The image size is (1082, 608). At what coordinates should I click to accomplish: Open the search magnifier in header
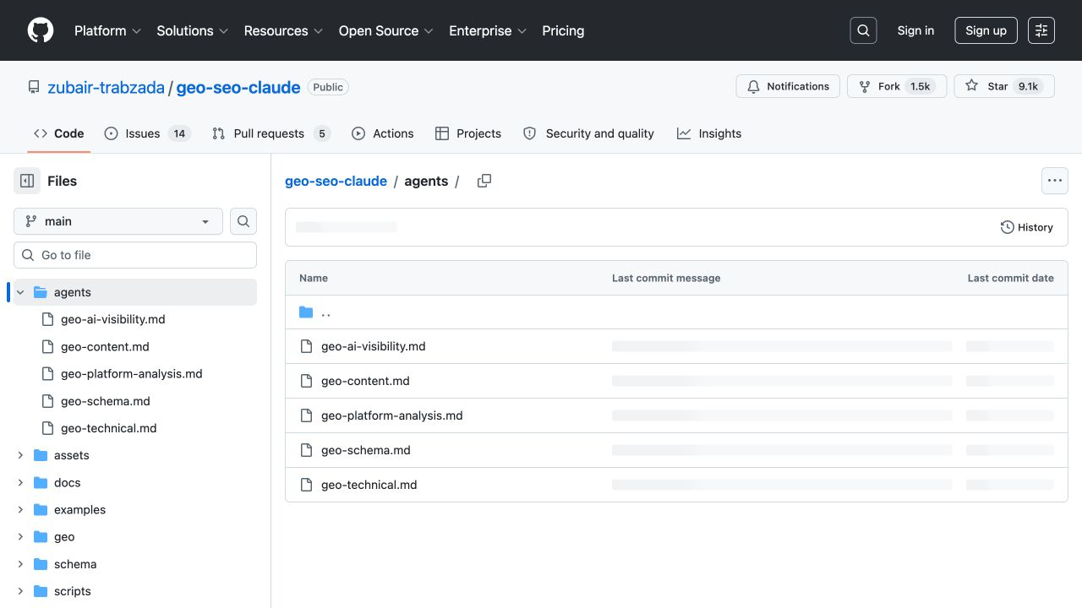(x=863, y=30)
